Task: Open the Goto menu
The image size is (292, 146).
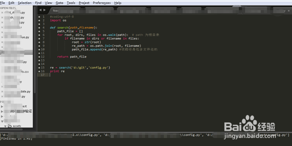Action: click(59, 3)
